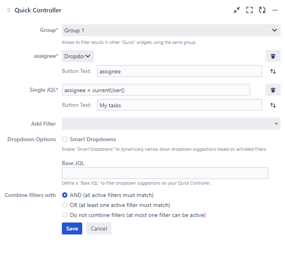Delete the assignee filter with trash icon

[x=273, y=56]
